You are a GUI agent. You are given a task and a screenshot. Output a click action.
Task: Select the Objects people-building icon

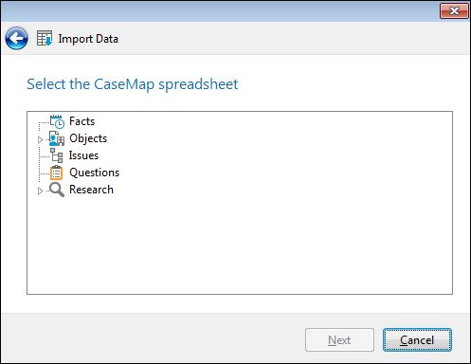tap(57, 138)
